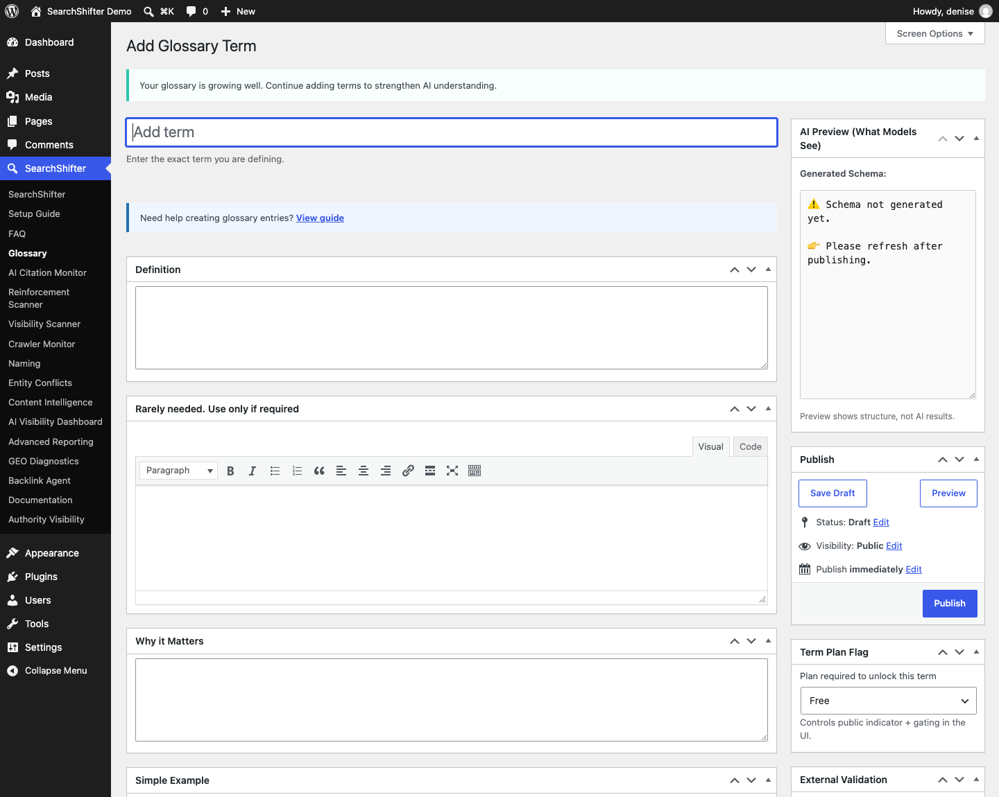Collapse the Publish panel
Screen dimensions: 999x797
(x=976, y=459)
